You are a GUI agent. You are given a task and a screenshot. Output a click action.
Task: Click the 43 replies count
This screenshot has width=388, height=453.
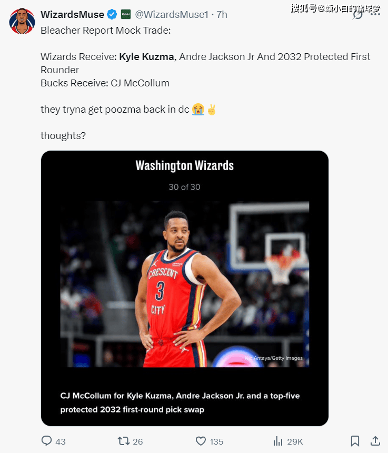click(61, 441)
